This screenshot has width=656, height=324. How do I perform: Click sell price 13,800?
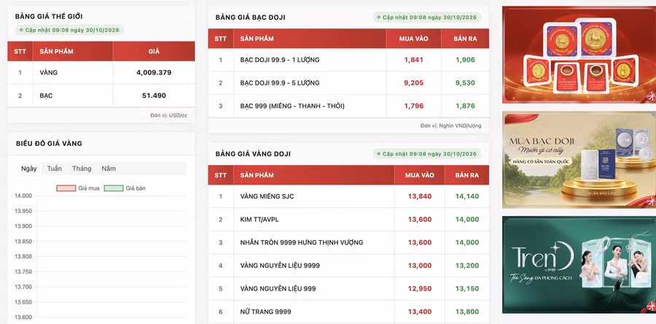coord(467,312)
